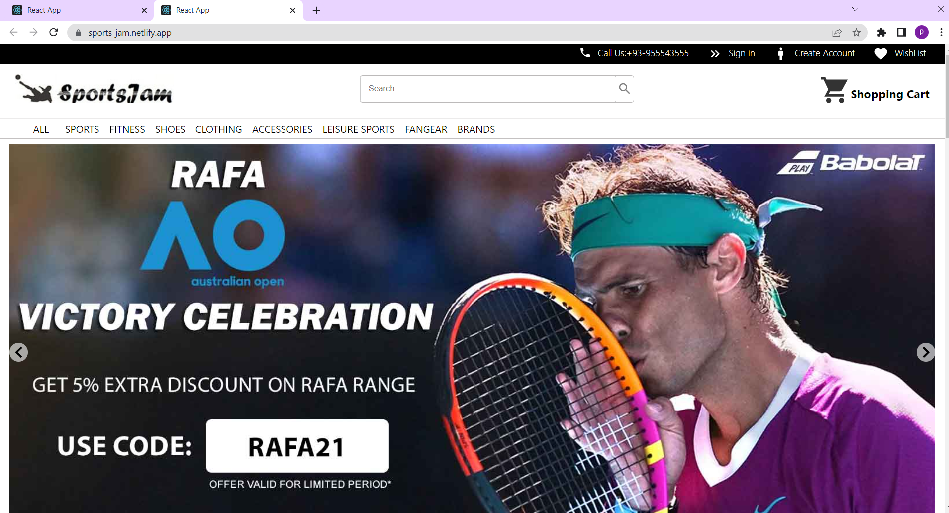This screenshot has height=513, width=949.
Task: Reload the page in the browser
Action: pos(54,32)
